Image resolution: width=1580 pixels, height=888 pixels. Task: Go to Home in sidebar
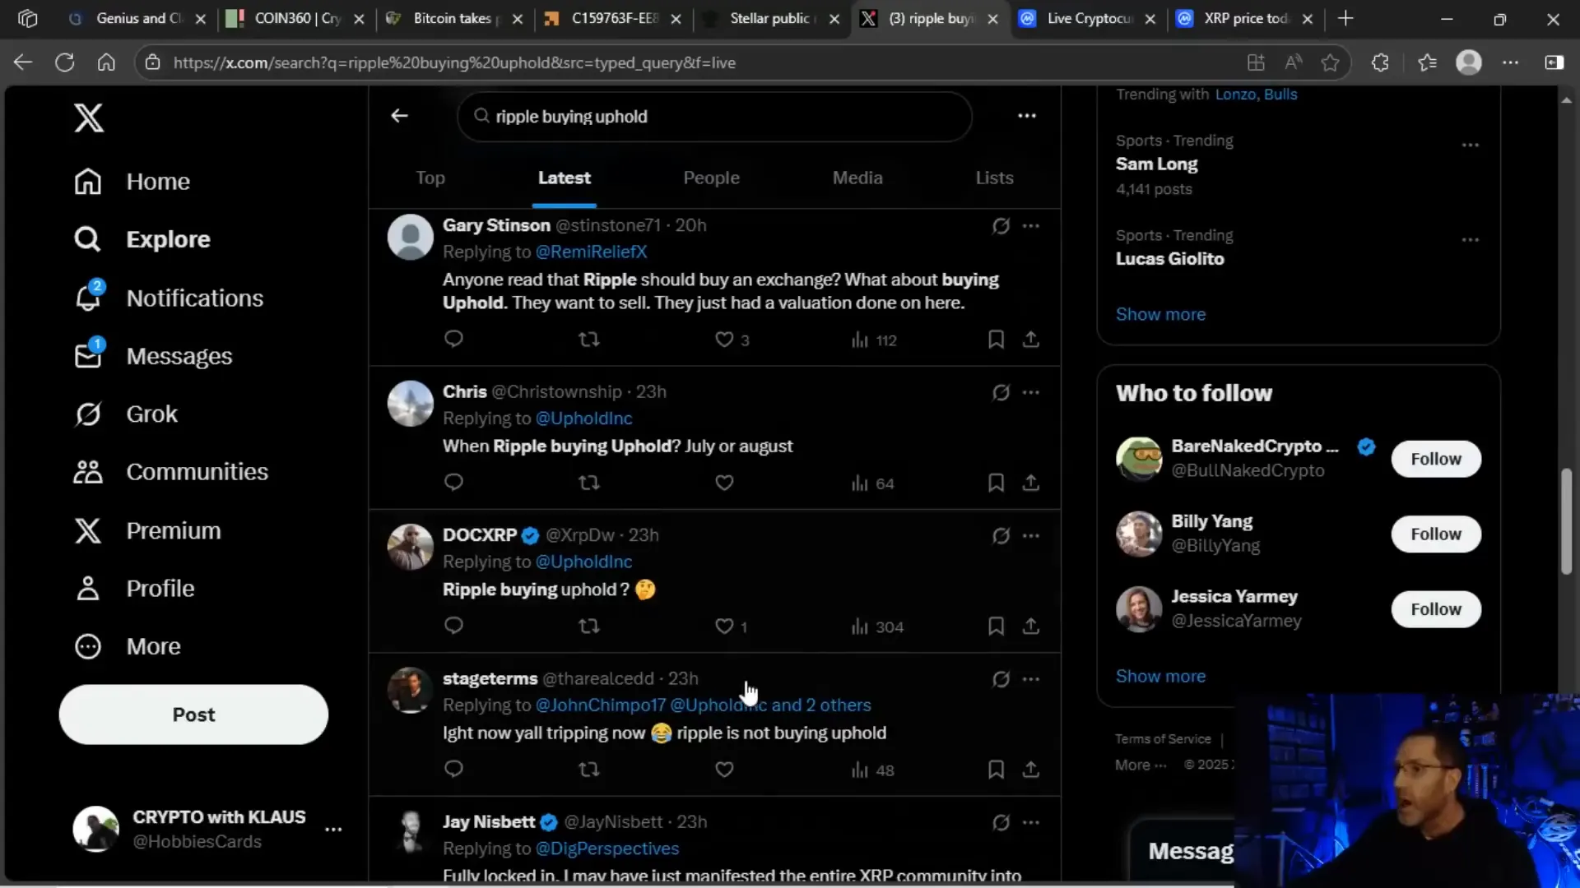click(x=132, y=182)
